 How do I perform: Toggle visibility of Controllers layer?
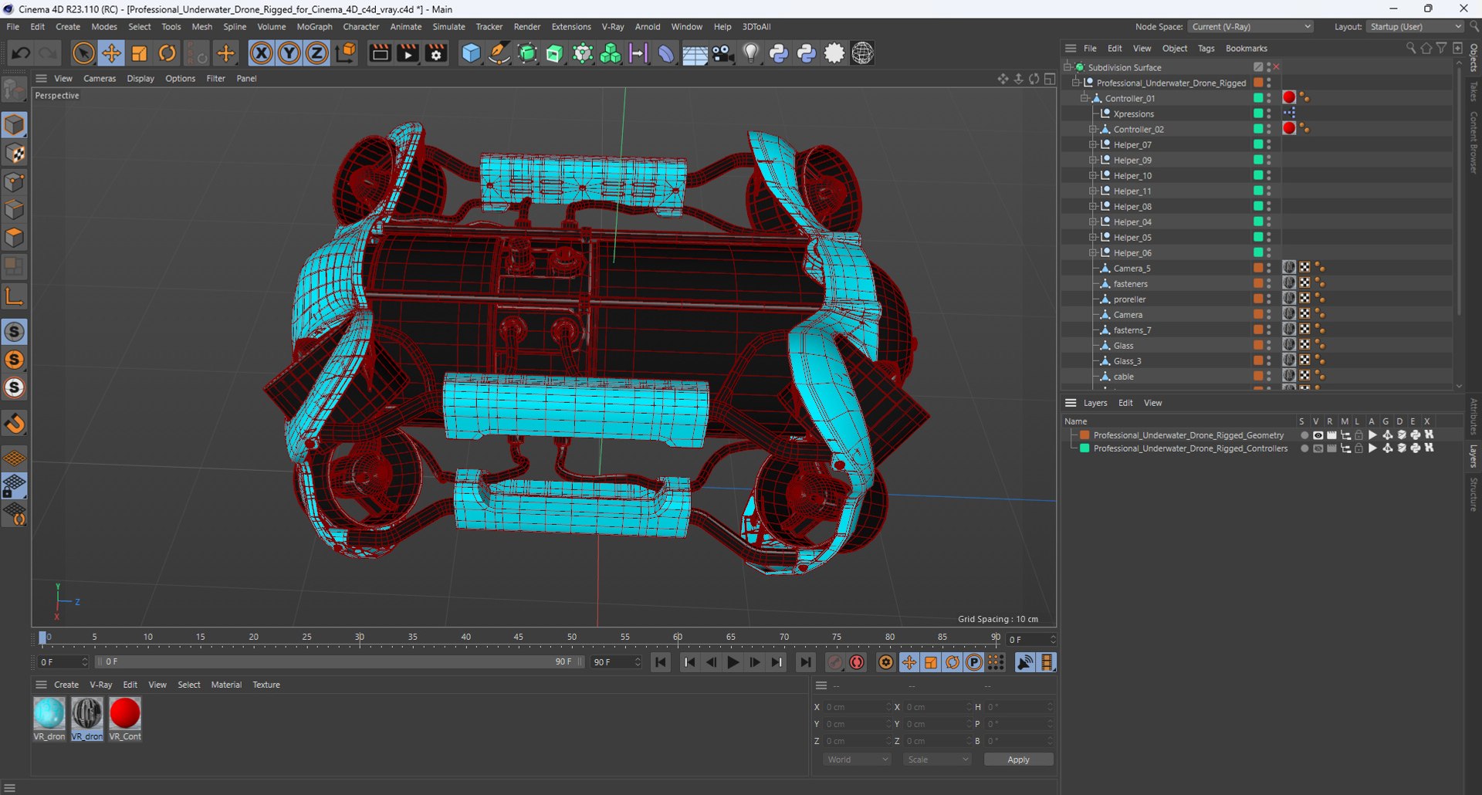(1318, 448)
